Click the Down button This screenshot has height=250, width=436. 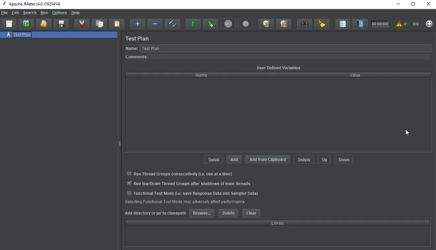[x=344, y=160]
